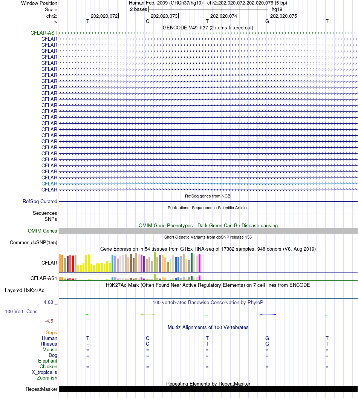The width and height of the screenshot is (358, 398).
Task: Open RefSeq genes from NCBI track title
Action: pyautogui.click(x=208, y=196)
